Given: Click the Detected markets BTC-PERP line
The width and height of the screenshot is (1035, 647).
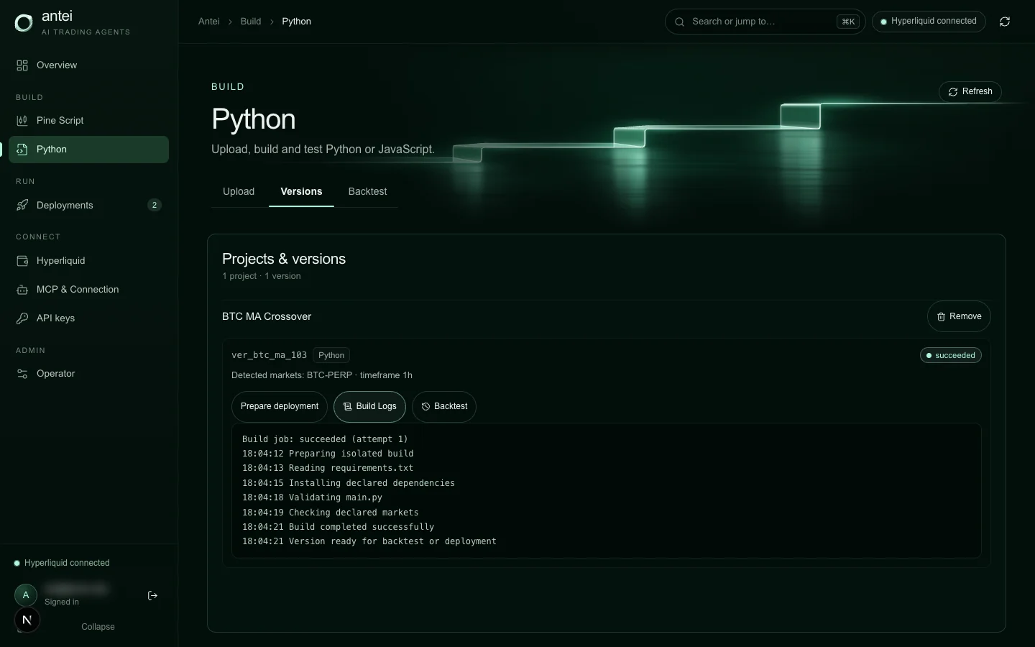Looking at the screenshot, I should pos(322,375).
